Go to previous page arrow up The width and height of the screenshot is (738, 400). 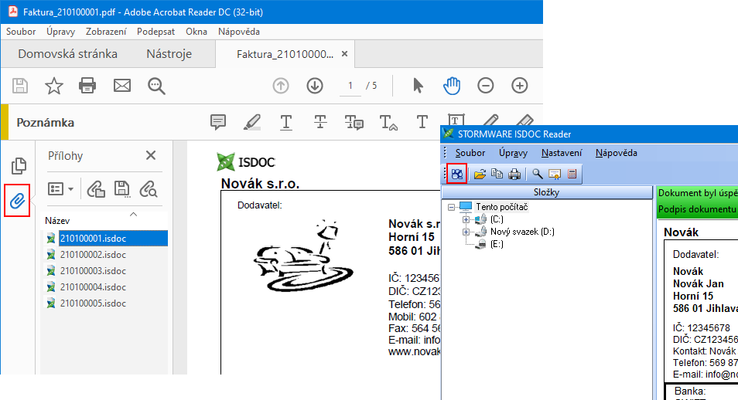point(281,86)
